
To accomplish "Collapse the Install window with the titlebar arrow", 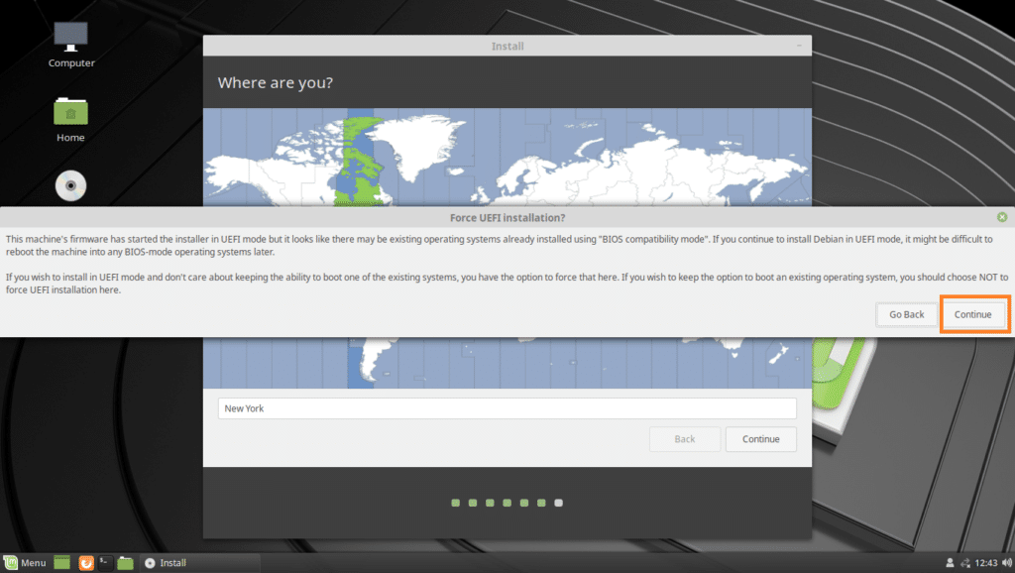I will pyautogui.click(x=799, y=46).
